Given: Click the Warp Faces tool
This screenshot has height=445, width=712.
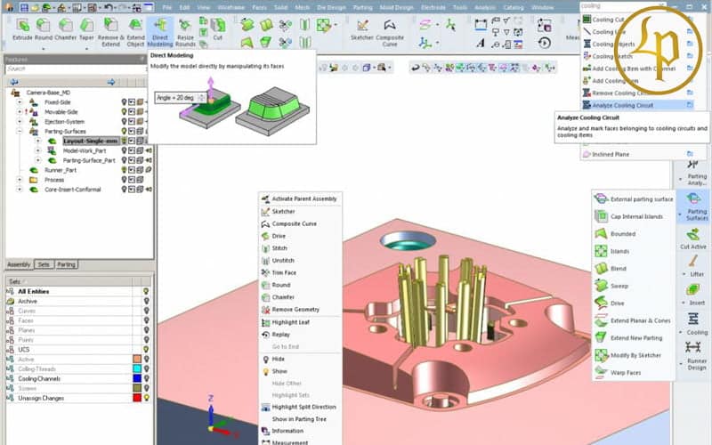Looking at the screenshot, I should [x=618, y=372].
